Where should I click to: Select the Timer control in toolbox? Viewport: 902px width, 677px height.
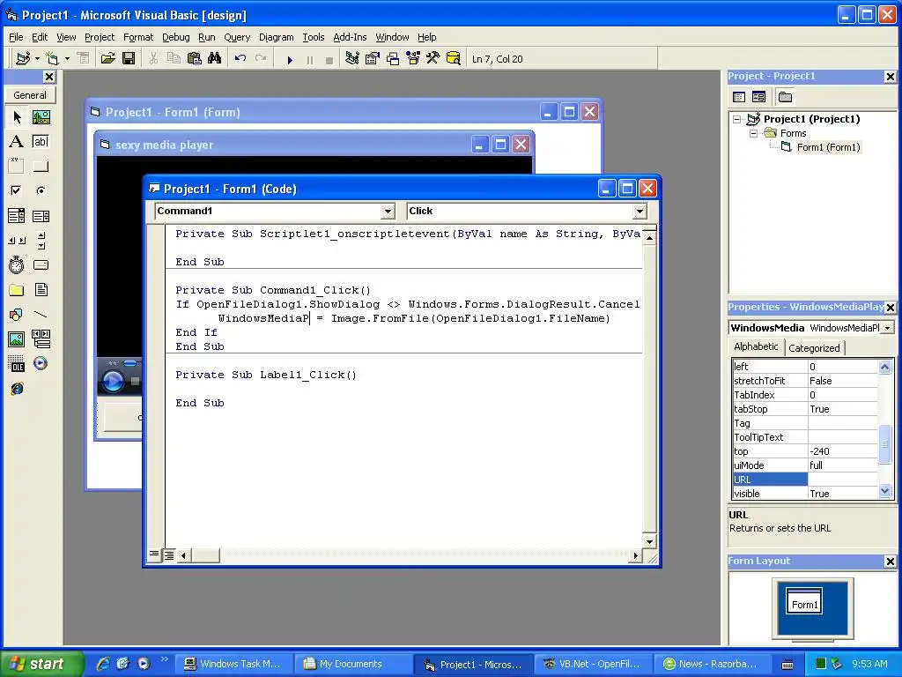point(17,264)
